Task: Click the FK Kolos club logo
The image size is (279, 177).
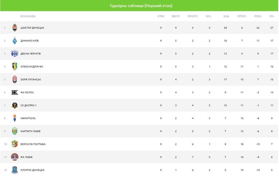Action: tap(15, 92)
